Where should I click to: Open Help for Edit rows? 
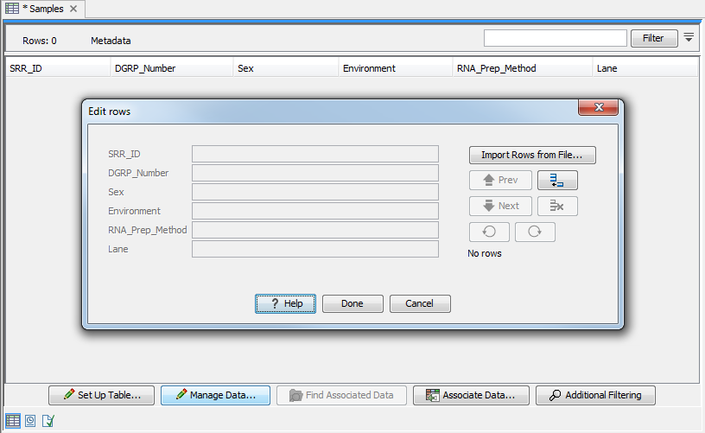(x=286, y=303)
